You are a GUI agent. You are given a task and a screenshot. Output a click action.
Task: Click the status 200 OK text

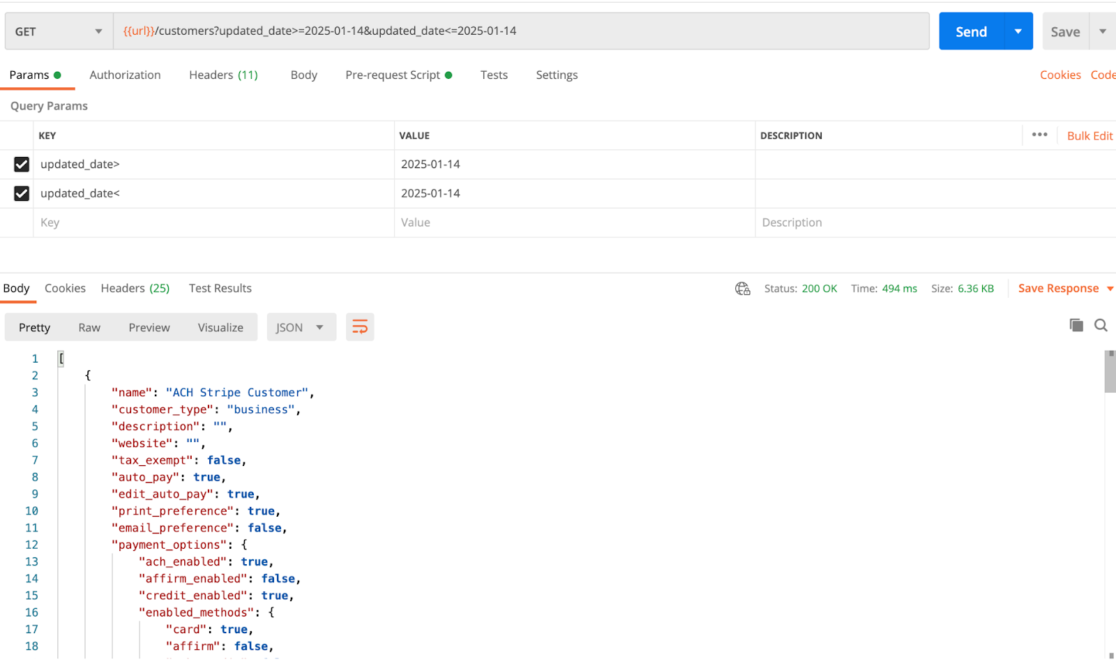click(x=819, y=289)
